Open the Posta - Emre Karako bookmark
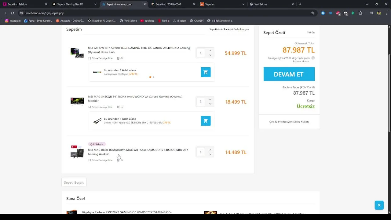Viewport: 391px width, 220px height. pyautogui.click(x=38, y=21)
